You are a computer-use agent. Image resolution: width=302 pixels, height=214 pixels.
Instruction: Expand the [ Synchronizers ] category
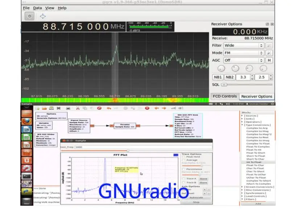[242, 193]
